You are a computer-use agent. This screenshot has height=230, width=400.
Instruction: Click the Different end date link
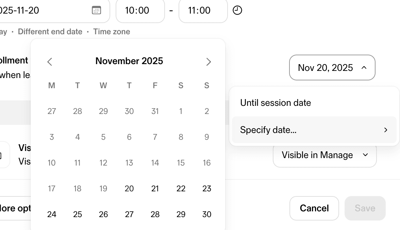[x=50, y=32]
